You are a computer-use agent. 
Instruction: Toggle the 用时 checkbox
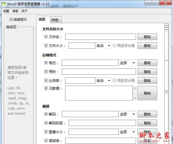pyautogui.click(x=46, y=72)
